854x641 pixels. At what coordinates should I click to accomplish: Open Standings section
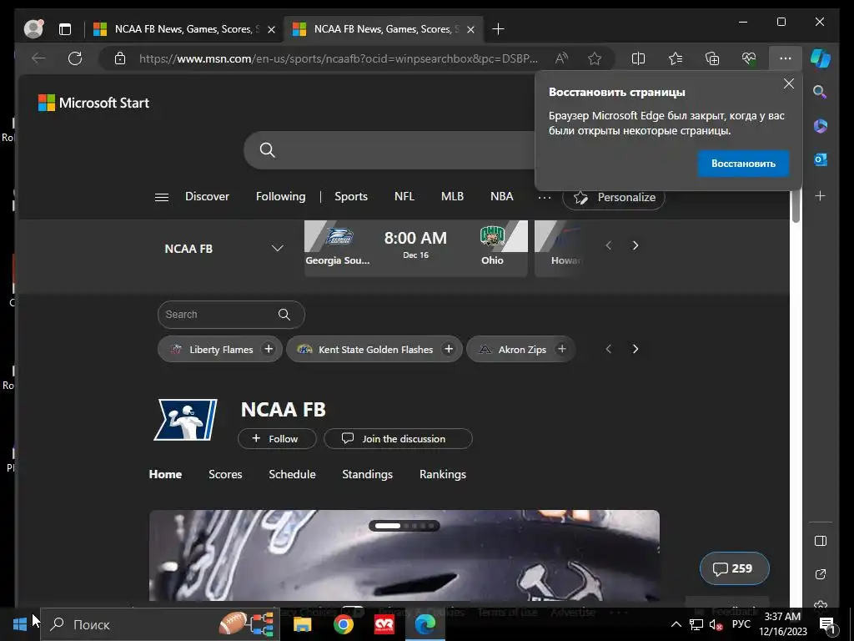pos(367,474)
